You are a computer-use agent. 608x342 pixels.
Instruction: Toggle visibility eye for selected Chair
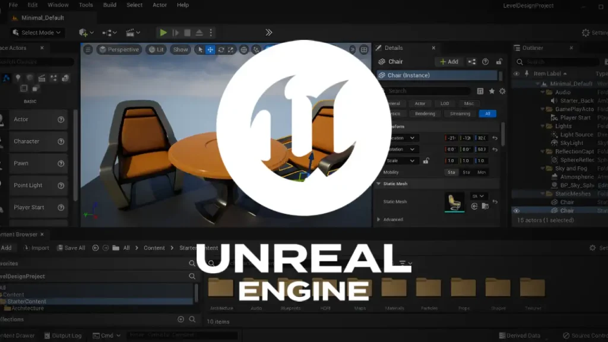(x=517, y=211)
